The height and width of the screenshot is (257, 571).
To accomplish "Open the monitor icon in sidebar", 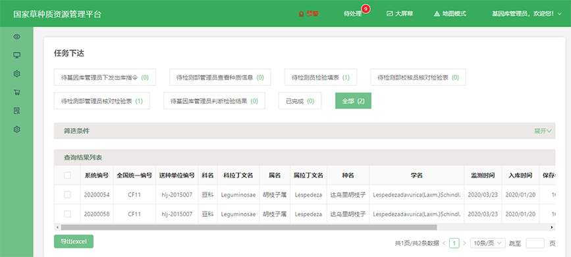I will pos(16,55).
